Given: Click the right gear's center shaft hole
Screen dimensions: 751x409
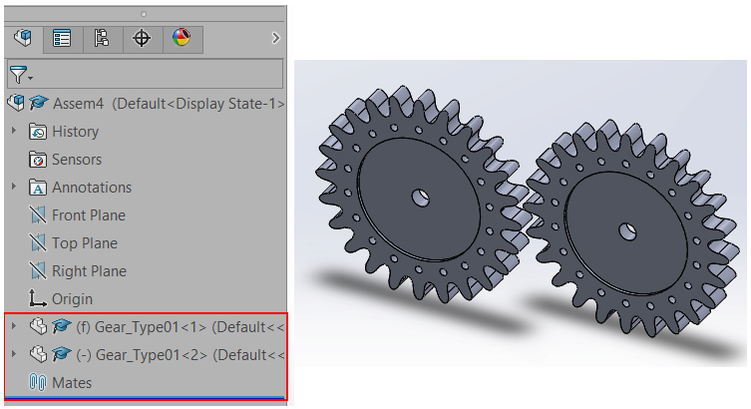Looking at the screenshot, I should tap(627, 231).
